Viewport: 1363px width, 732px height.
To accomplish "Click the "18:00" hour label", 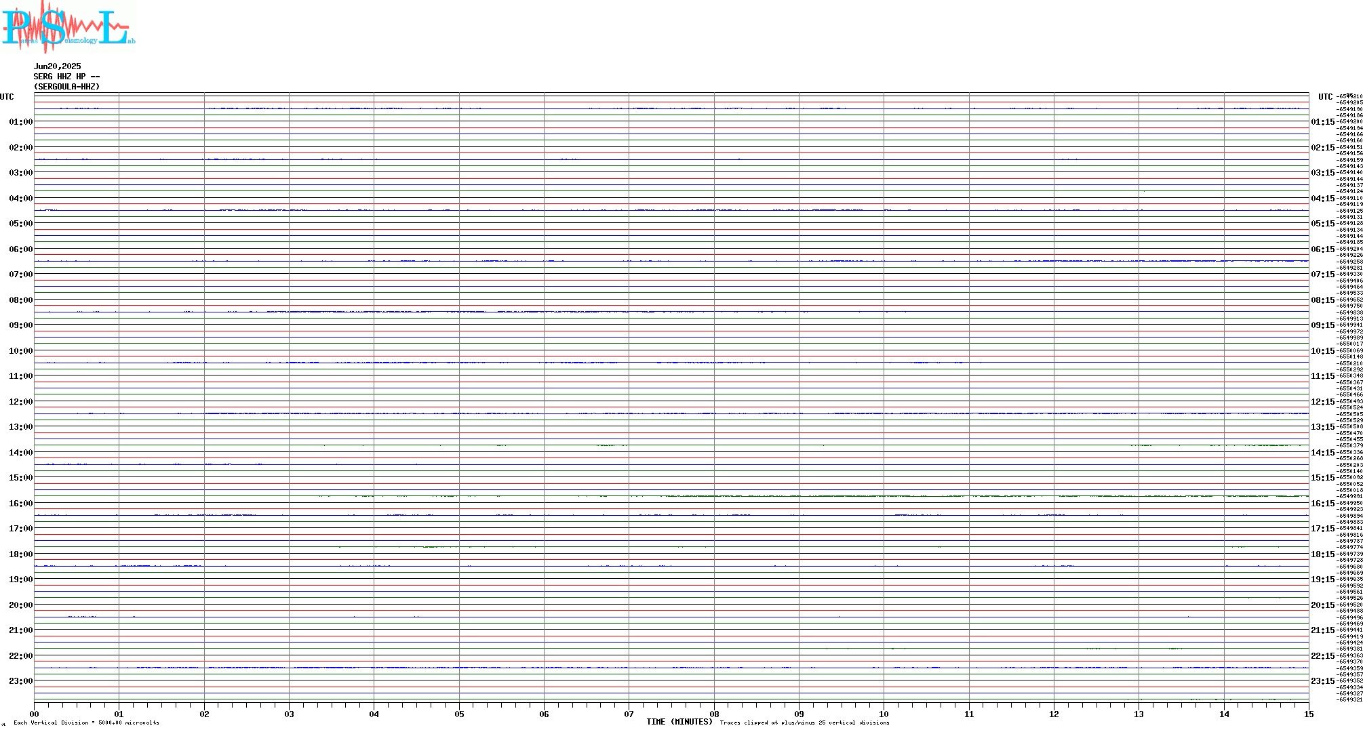I will pos(21,554).
